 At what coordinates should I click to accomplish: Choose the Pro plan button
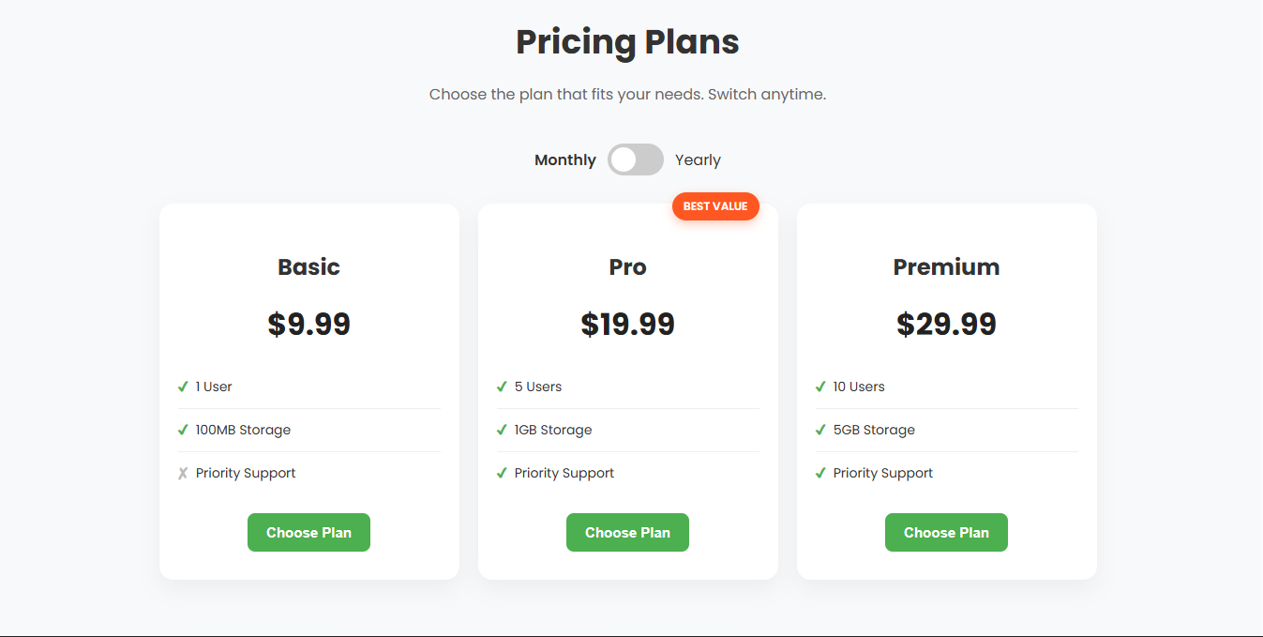627,532
